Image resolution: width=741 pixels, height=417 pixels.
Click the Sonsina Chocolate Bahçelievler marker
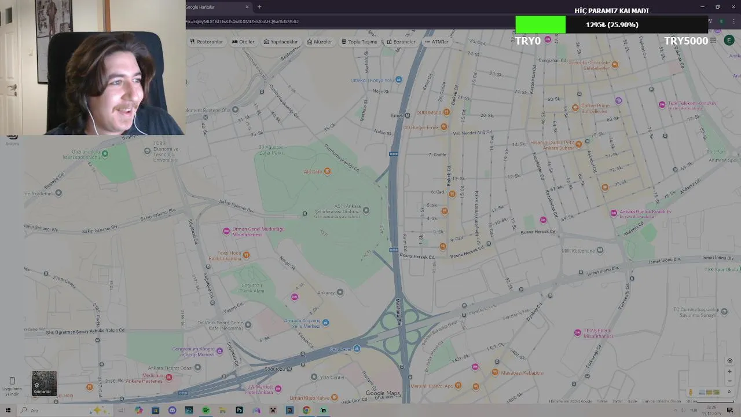click(615, 64)
